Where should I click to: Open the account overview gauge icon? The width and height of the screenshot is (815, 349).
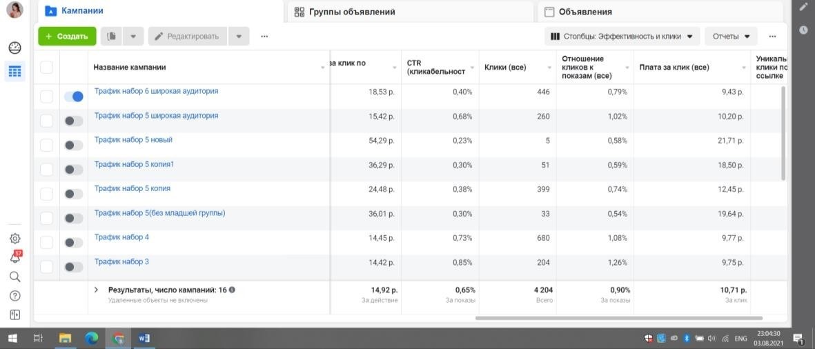coord(15,48)
